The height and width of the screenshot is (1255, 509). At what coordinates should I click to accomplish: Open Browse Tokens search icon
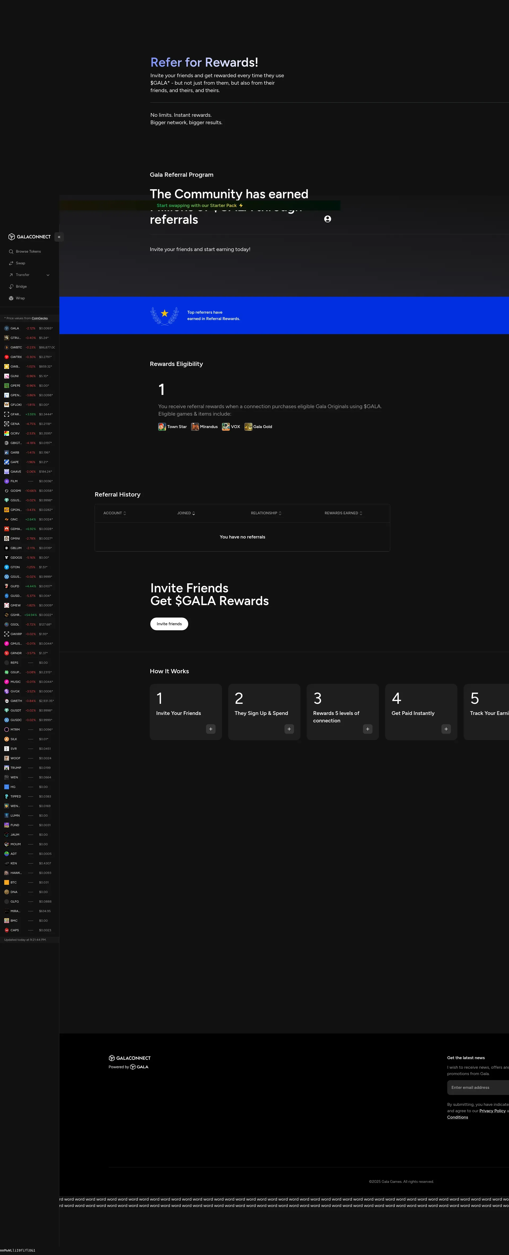coord(11,251)
